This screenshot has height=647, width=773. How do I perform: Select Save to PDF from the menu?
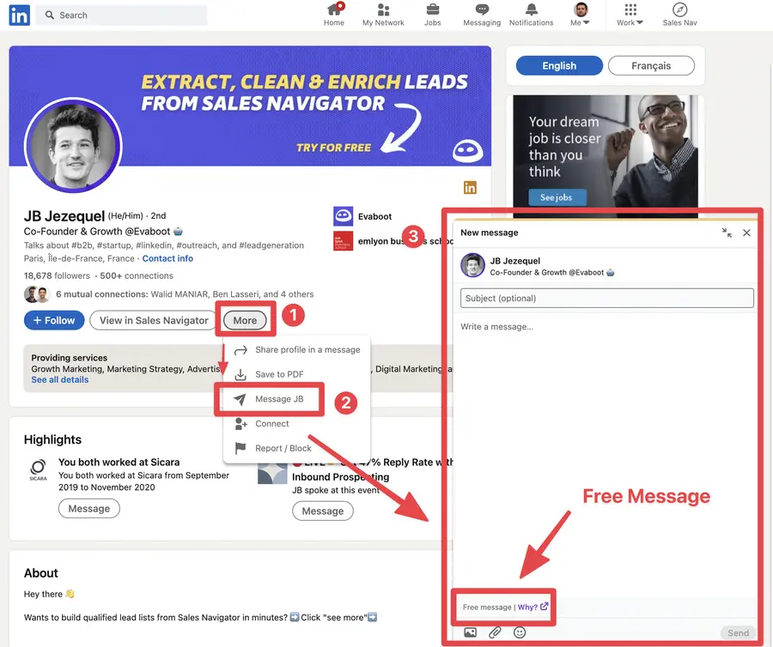[x=281, y=373]
